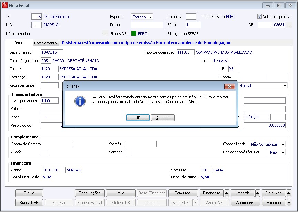Click the Pedido input field

click(147, 25)
